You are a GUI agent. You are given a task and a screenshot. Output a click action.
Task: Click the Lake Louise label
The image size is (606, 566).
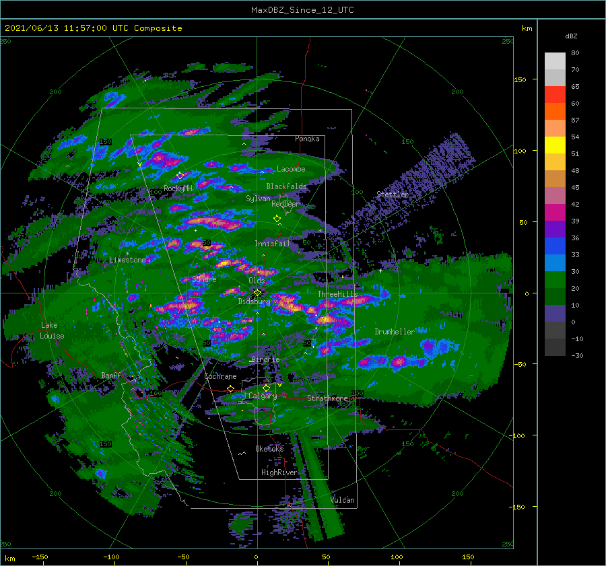point(52,330)
